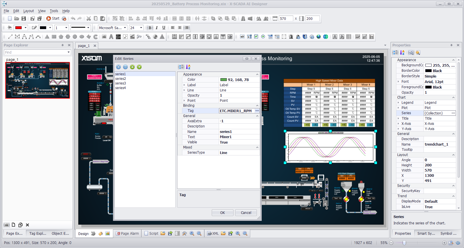Insert a sound object with the note icon
The image size is (464, 248).
click(x=125, y=37)
